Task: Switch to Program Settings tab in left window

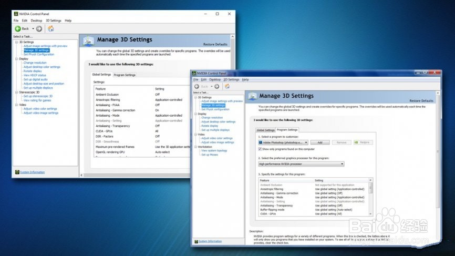Action: (x=125, y=75)
